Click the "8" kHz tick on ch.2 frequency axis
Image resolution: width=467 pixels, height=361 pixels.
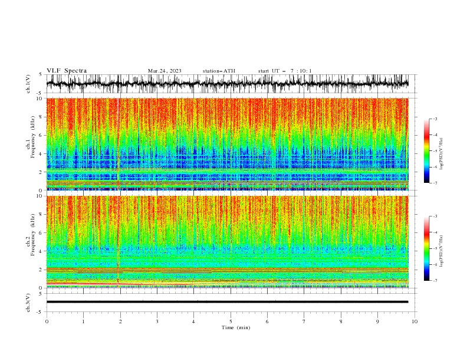click(x=41, y=215)
